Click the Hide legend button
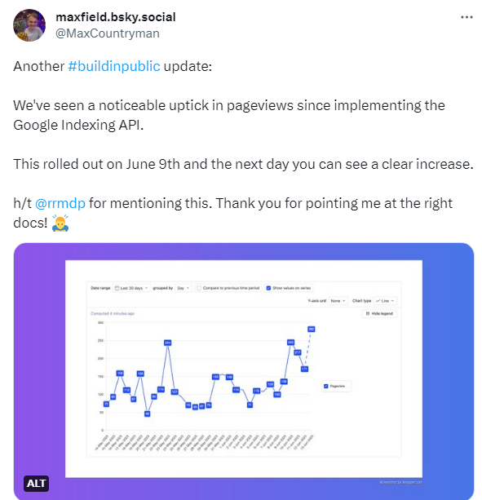The width and height of the screenshot is (482, 500). [x=379, y=313]
